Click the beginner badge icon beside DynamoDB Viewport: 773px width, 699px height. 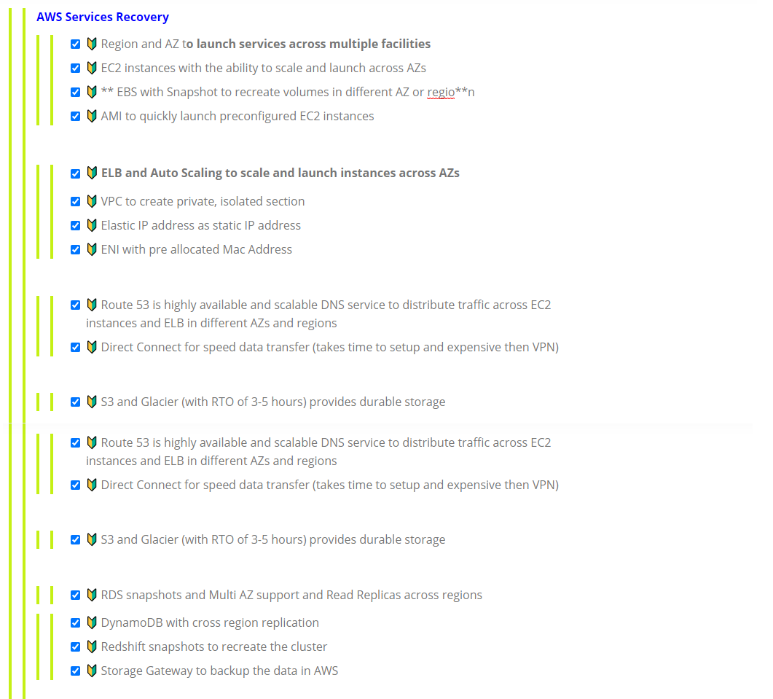tap(92, 622)
